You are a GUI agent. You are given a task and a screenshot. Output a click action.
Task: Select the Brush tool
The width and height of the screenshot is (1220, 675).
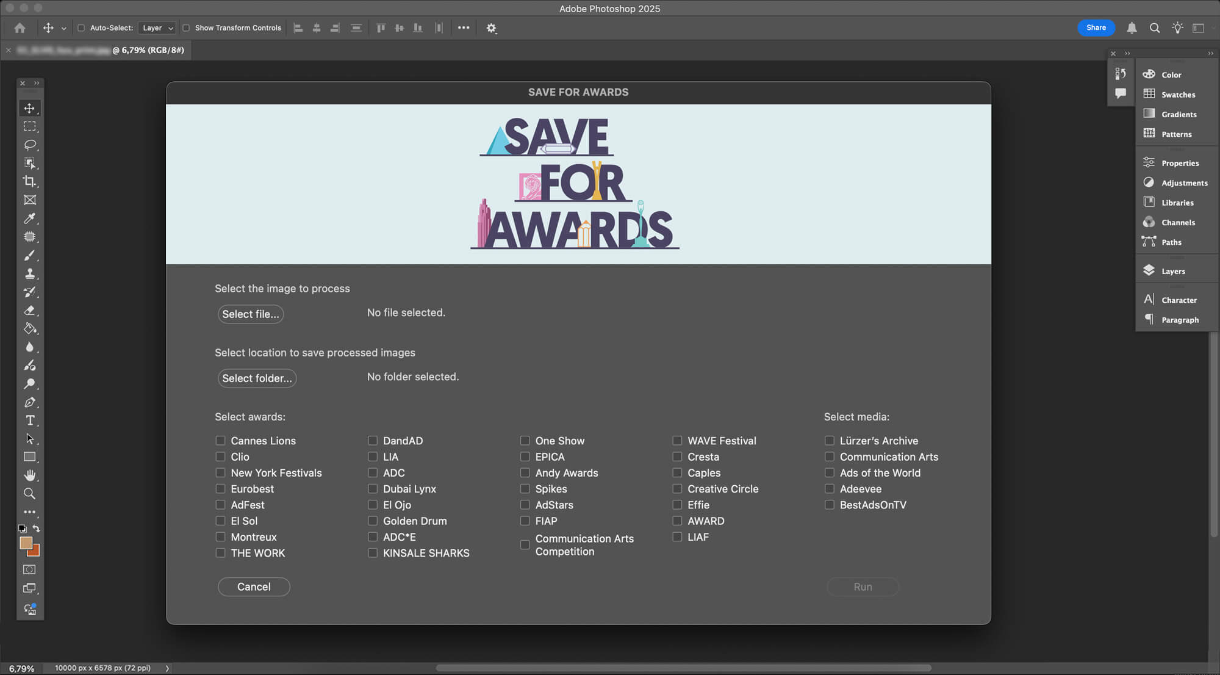(29, 255)
